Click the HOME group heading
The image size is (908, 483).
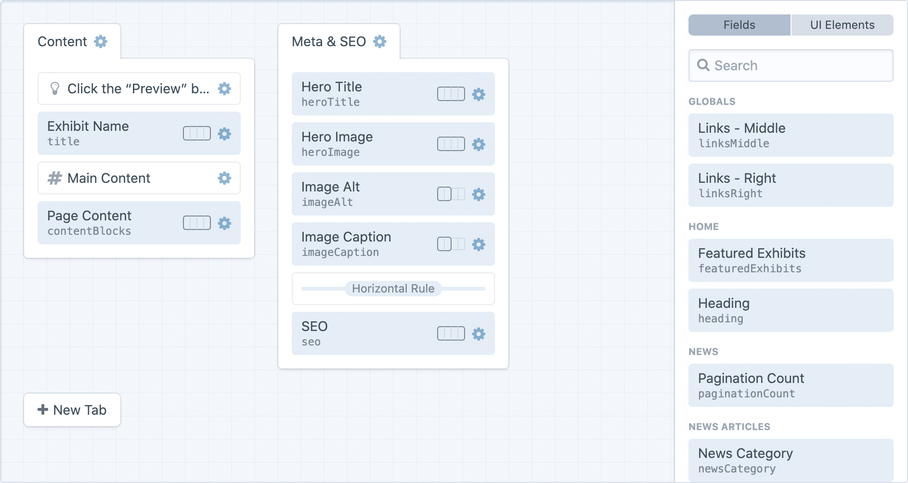point(703,227)
